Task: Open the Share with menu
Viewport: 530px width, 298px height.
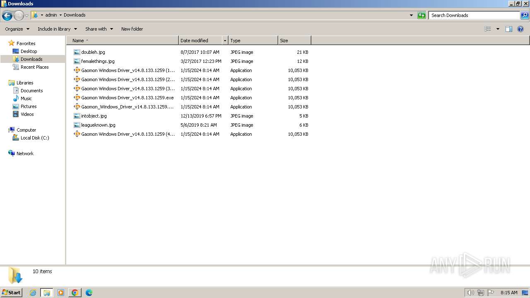Action: tap(99, 29)
